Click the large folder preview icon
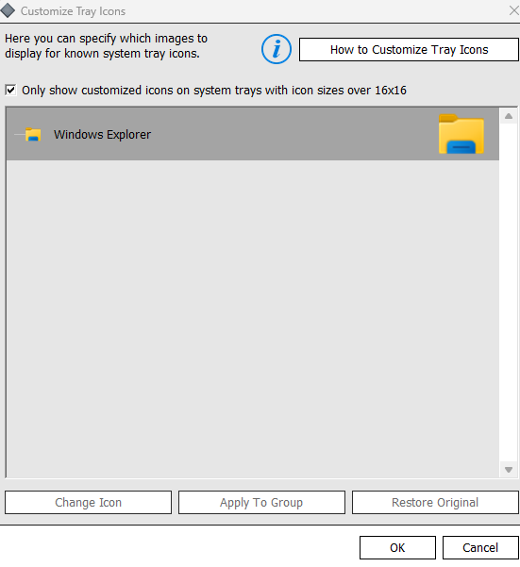 click(461, 134)
